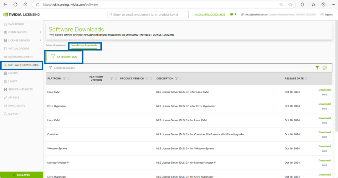Open the Leadtek (Shanghai) Research Inc link
Image resolution: width=338 pixels, height=178 pixels.
(x=119, y=35)
